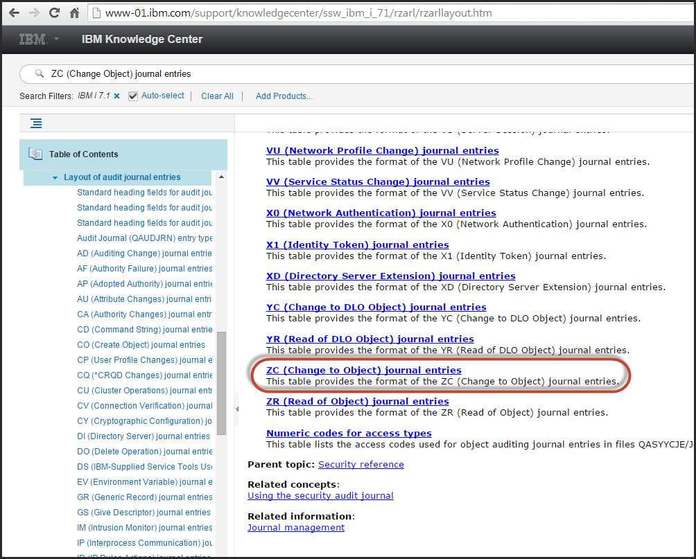Open GR (Generic Record) journal entries
This screenshot has height=559, width=696.
click(x=144, y=497)
